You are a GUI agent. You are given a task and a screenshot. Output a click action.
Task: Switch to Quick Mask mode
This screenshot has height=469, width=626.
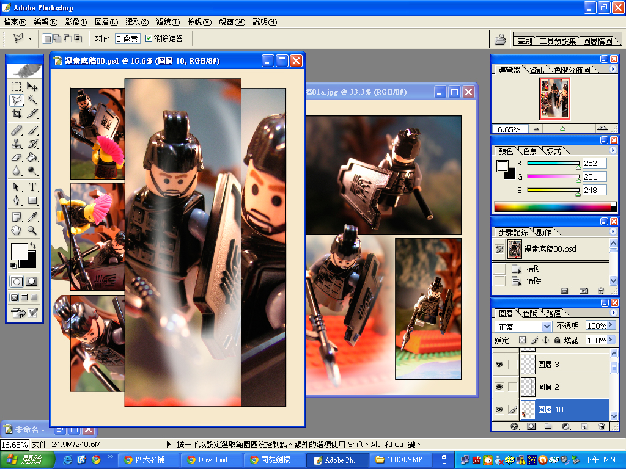(x=32, y=282)
